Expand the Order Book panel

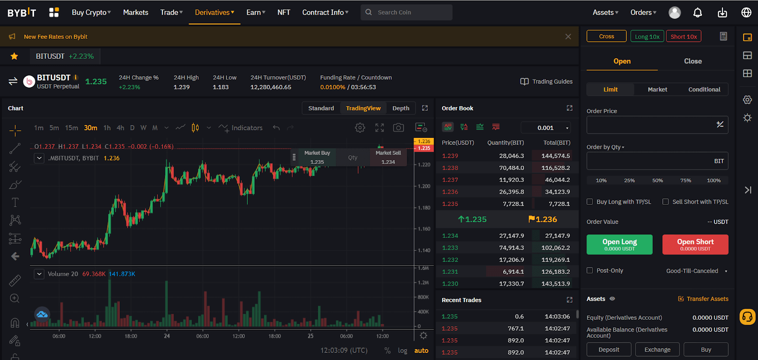(x=569, y=108)
